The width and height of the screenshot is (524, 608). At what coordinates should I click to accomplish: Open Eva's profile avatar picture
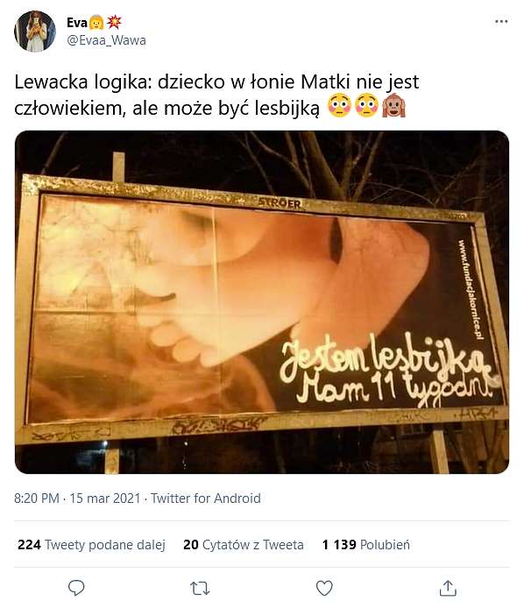[35, 32]
